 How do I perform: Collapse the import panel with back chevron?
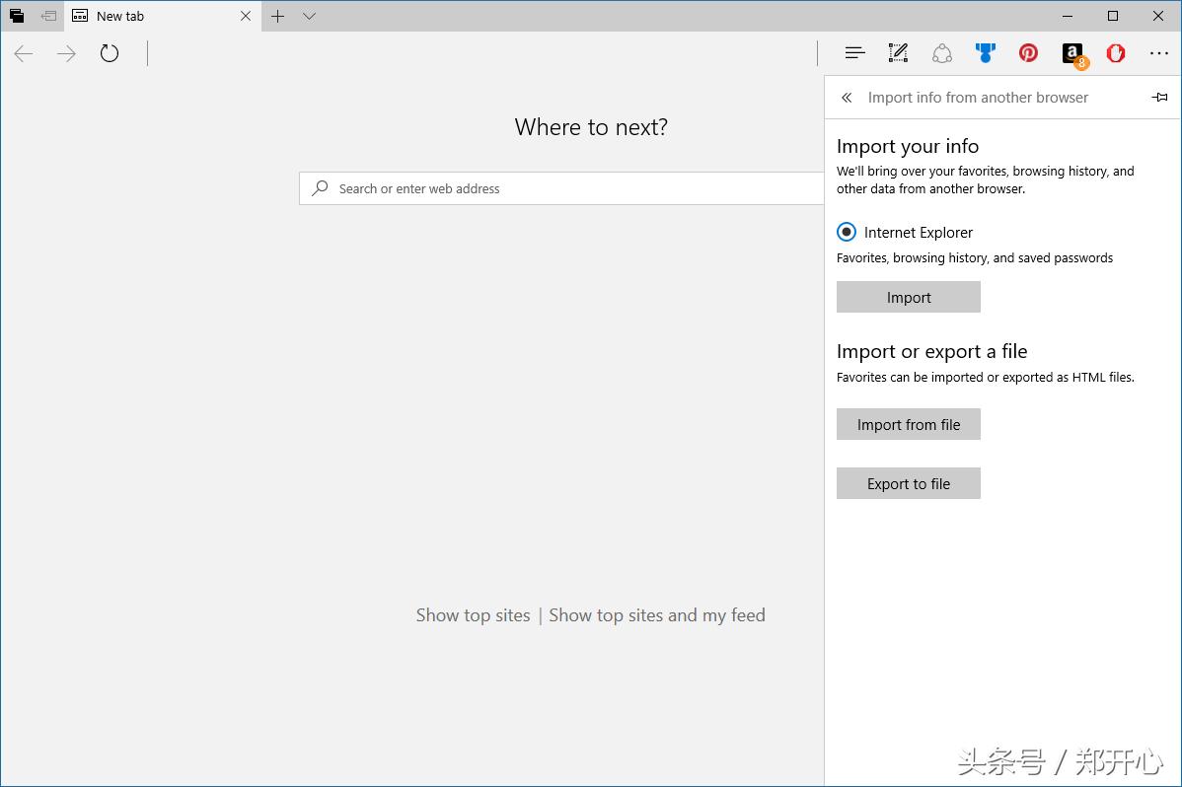846,98
